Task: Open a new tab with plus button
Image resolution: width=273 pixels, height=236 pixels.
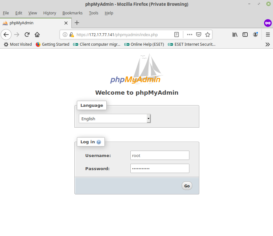Action: (77, 23)
